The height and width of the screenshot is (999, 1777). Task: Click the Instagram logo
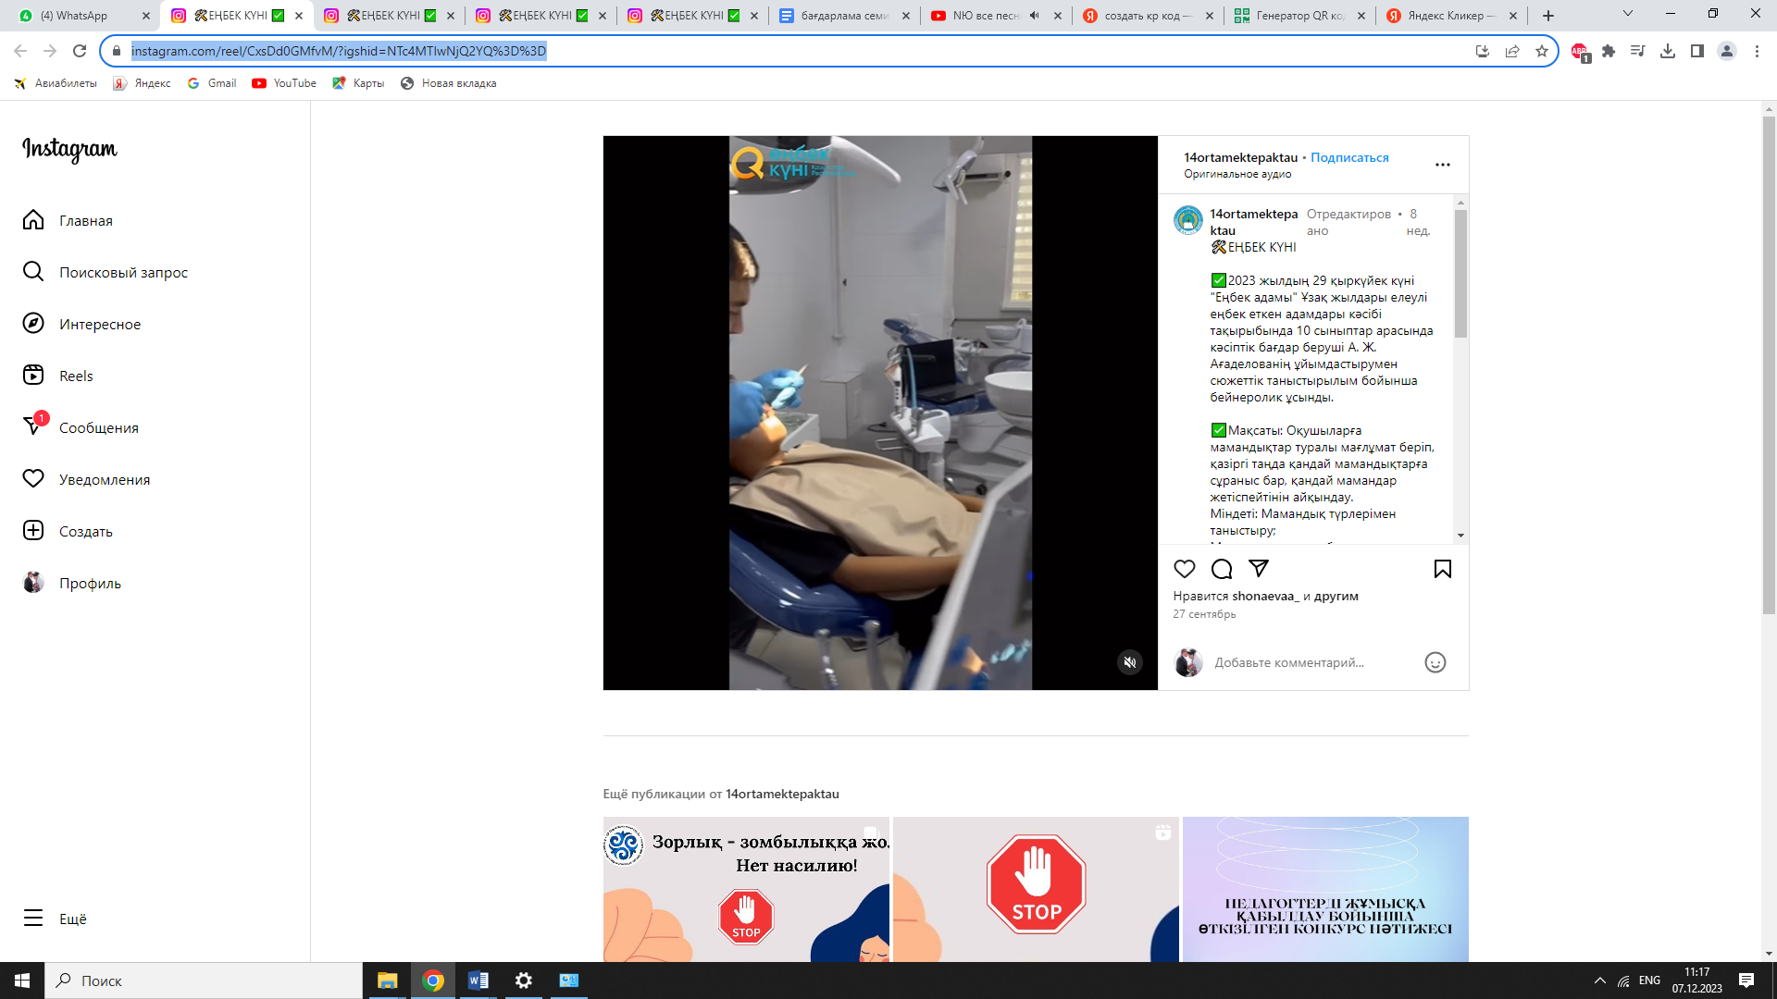[x=69, y=149]
